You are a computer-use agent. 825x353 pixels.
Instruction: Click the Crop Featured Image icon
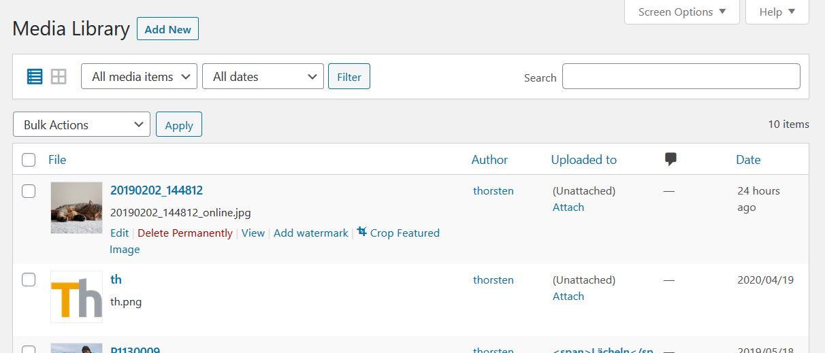(x=362, y=232)
